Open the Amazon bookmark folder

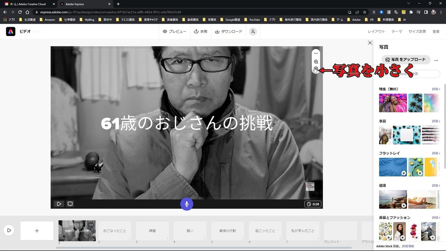[x=47, y=19]
